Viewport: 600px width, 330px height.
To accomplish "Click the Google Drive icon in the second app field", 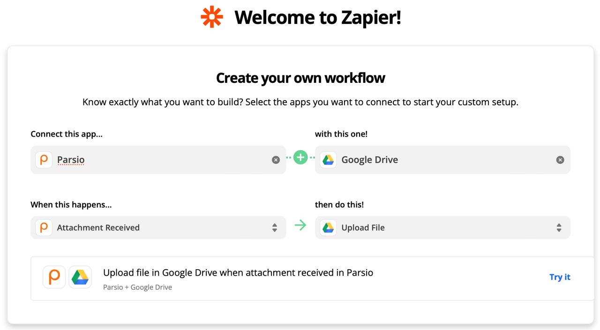I will pos(328,160).
